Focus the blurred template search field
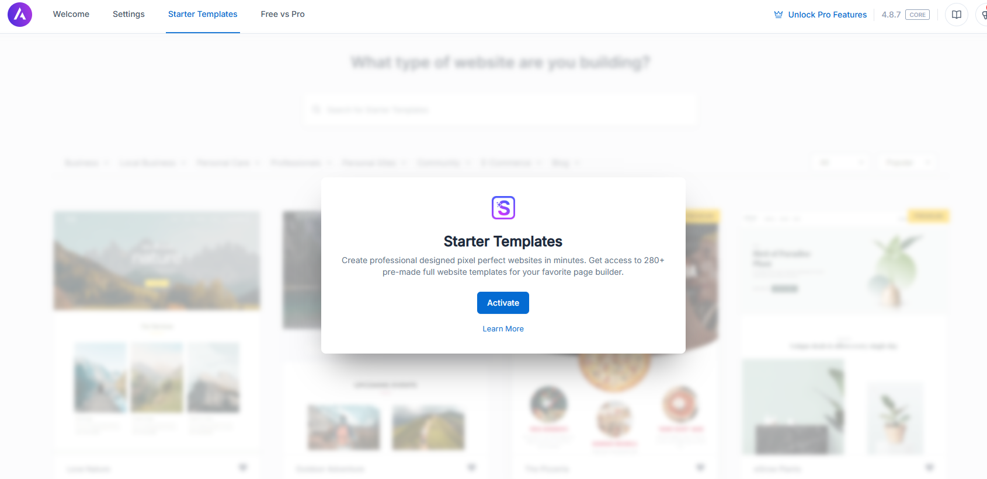Screen dimensions: 987x479 point(501,110)
